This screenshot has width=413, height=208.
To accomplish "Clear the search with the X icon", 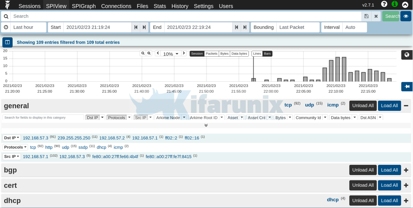I will point(376,16).
